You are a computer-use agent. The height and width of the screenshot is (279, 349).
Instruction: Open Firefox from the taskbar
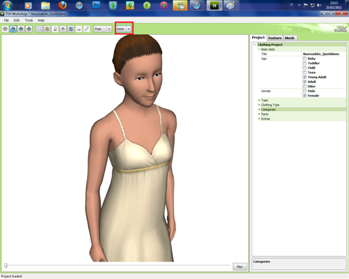coord(62,5)
